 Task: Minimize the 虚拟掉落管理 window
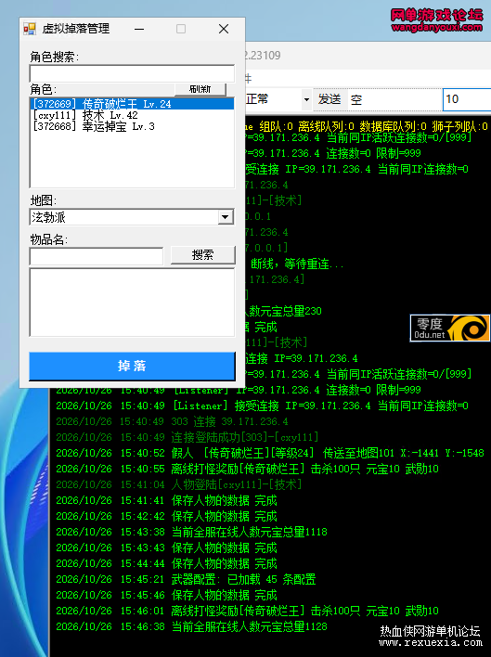139,29
